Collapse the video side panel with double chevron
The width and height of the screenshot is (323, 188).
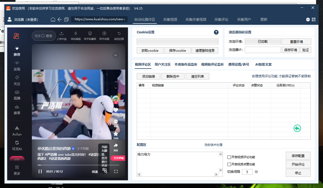click(116, 55)
